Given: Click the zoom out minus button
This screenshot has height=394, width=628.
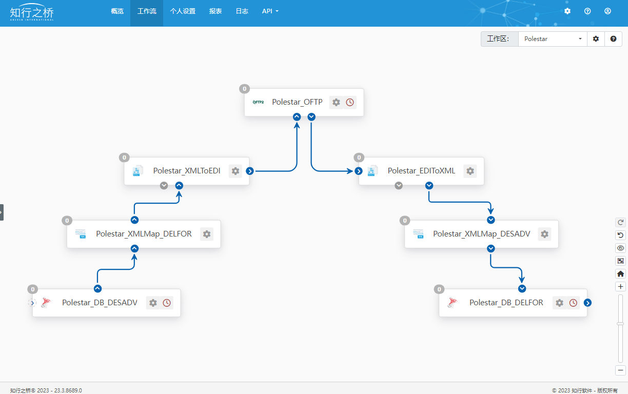Looking at the screenshot, I should [x=621, y=370].
